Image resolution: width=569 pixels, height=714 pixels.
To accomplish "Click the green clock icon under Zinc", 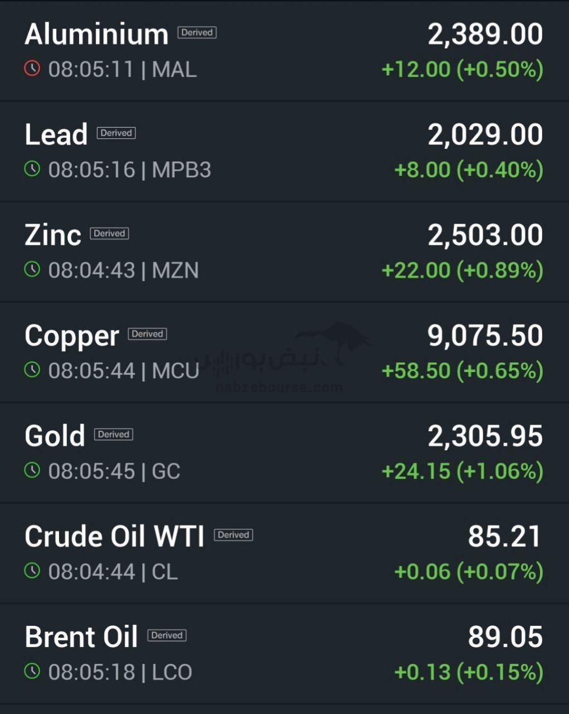I will (32, 269).
